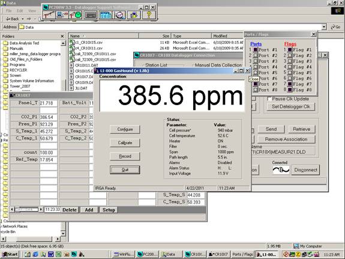
Task: Click the LI-800 GasHound title bar icon
Action: (x=97, y=71)
